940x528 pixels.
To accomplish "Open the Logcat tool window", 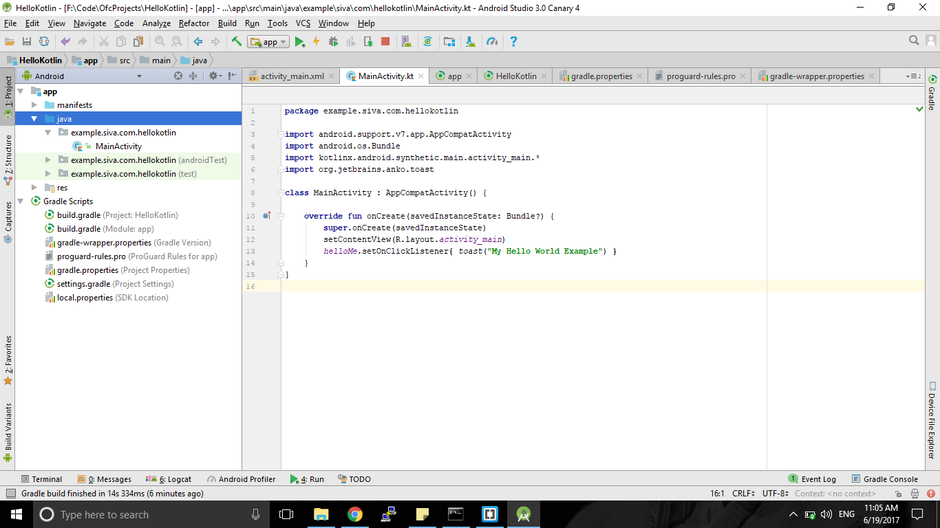I will 169,479.
